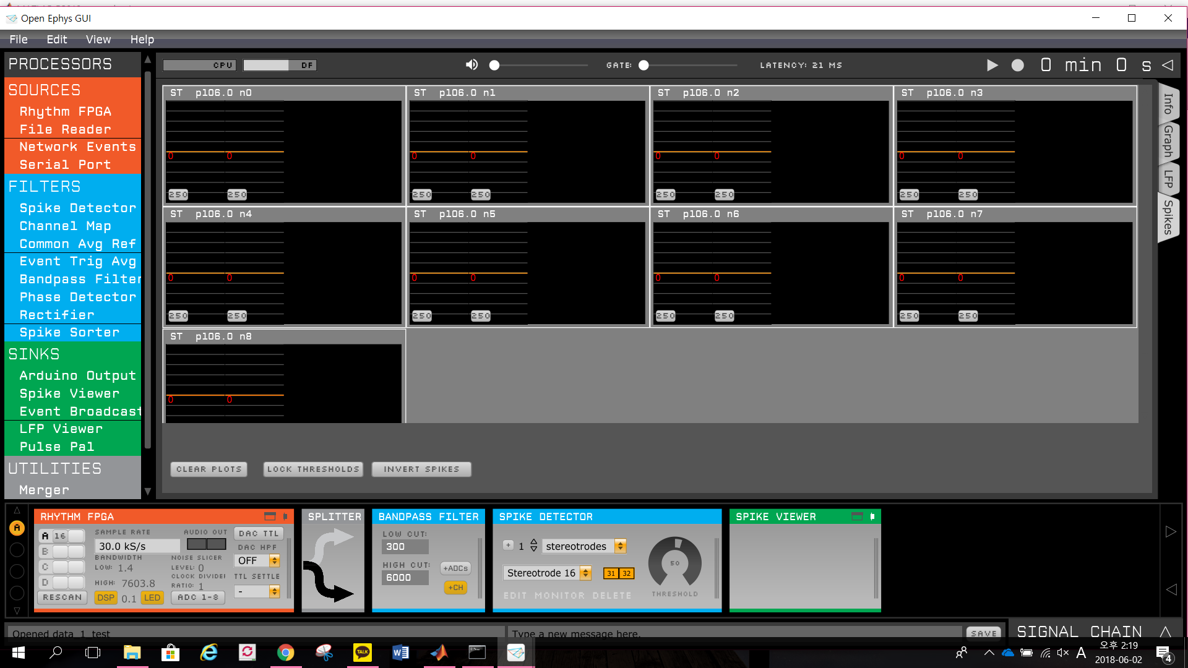
Task: Open File Explorer from taskbar
Action: [132, 653]
